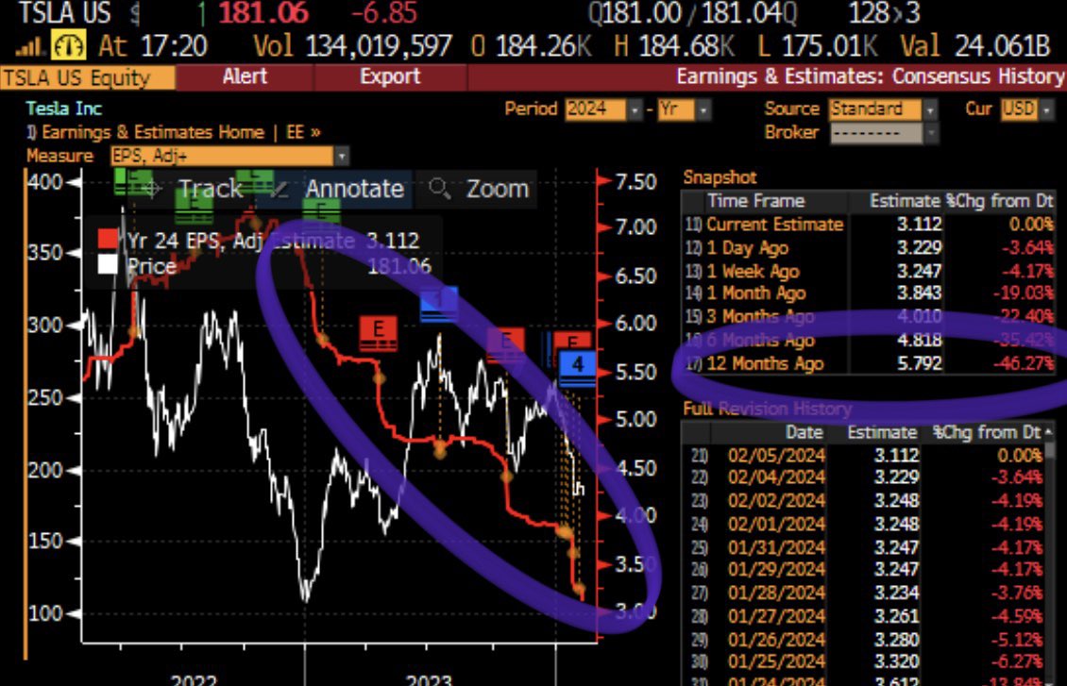Open the Period year 2024 dropdown

603,109
